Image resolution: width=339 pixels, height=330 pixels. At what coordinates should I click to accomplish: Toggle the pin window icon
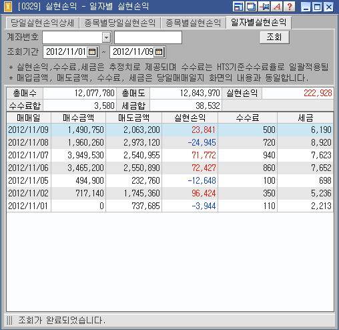click(264, 7)
